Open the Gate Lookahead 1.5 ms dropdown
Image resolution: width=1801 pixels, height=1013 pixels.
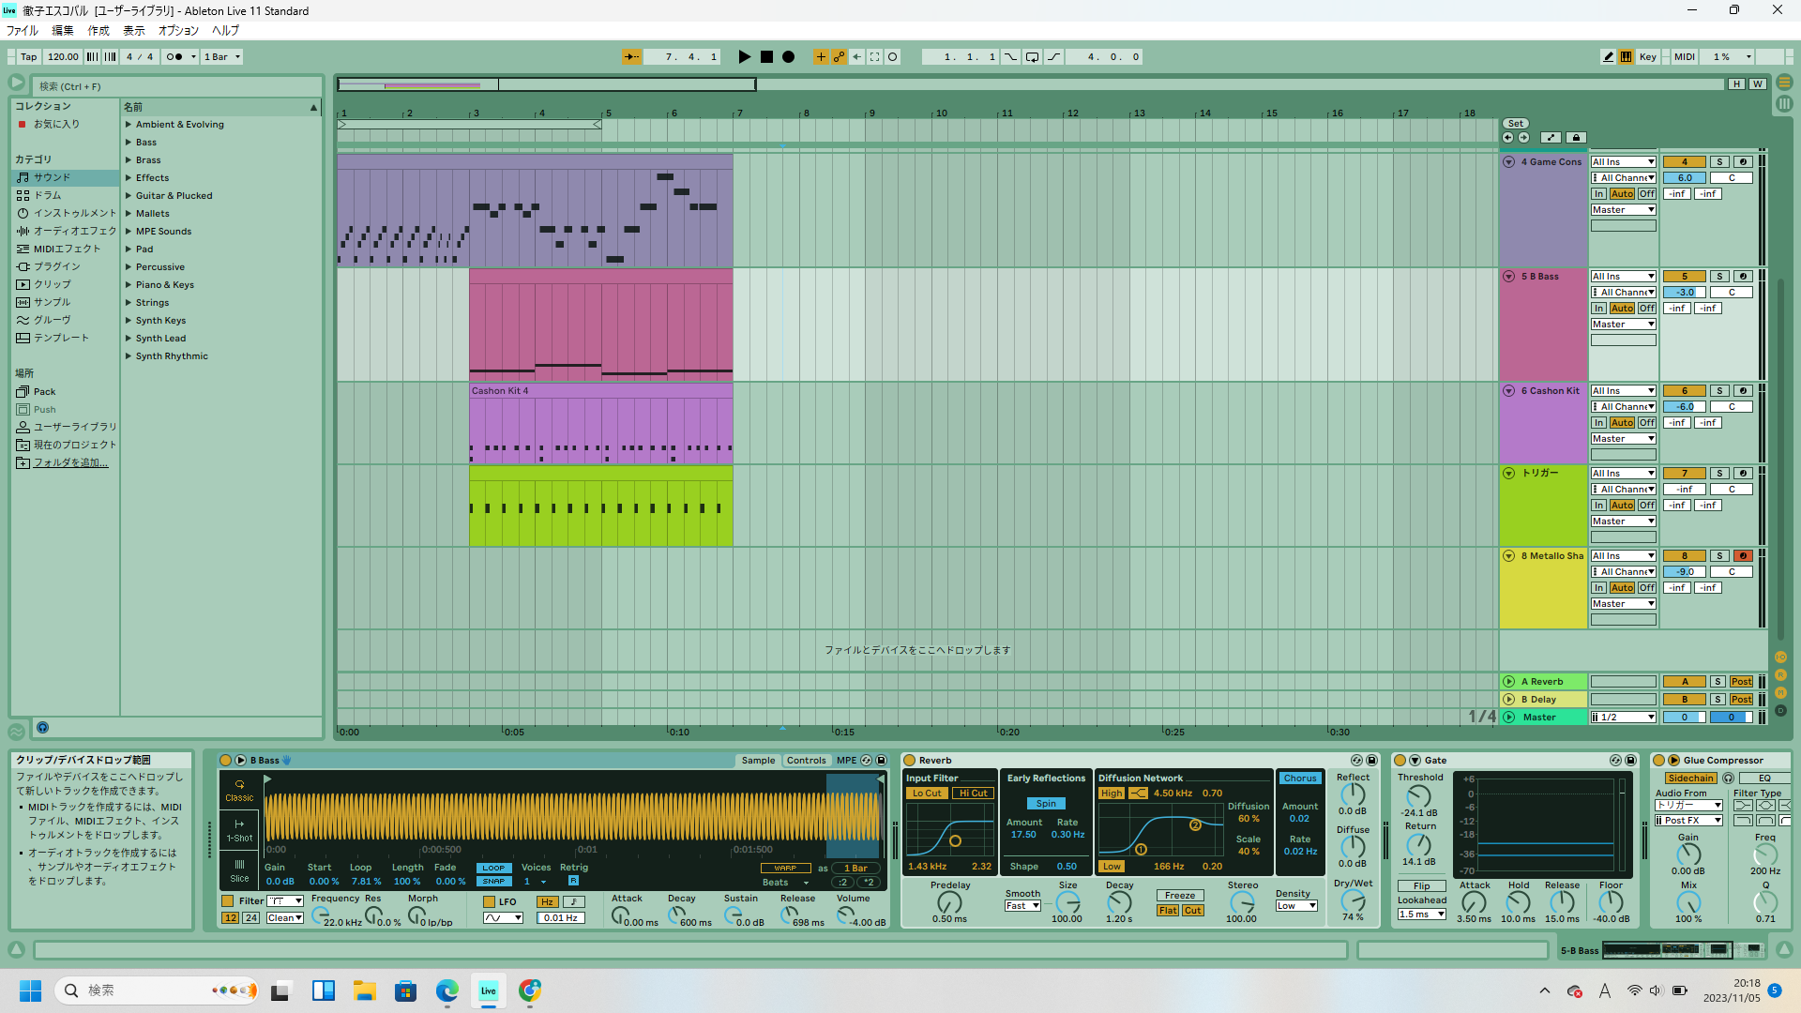coord(1422,915)
